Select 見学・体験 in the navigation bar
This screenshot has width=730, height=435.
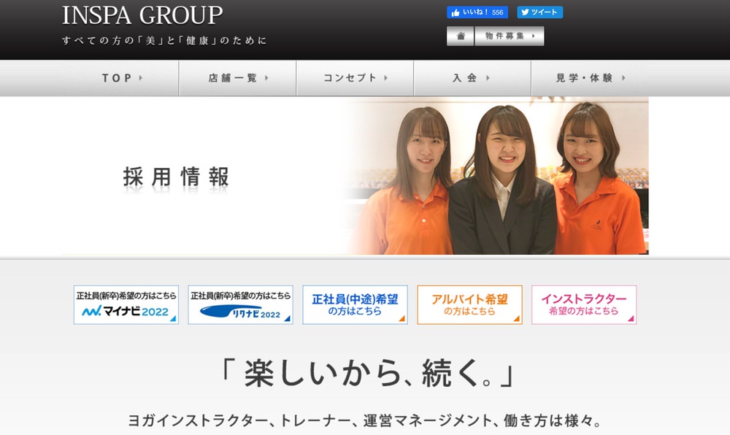click(590, 78)
